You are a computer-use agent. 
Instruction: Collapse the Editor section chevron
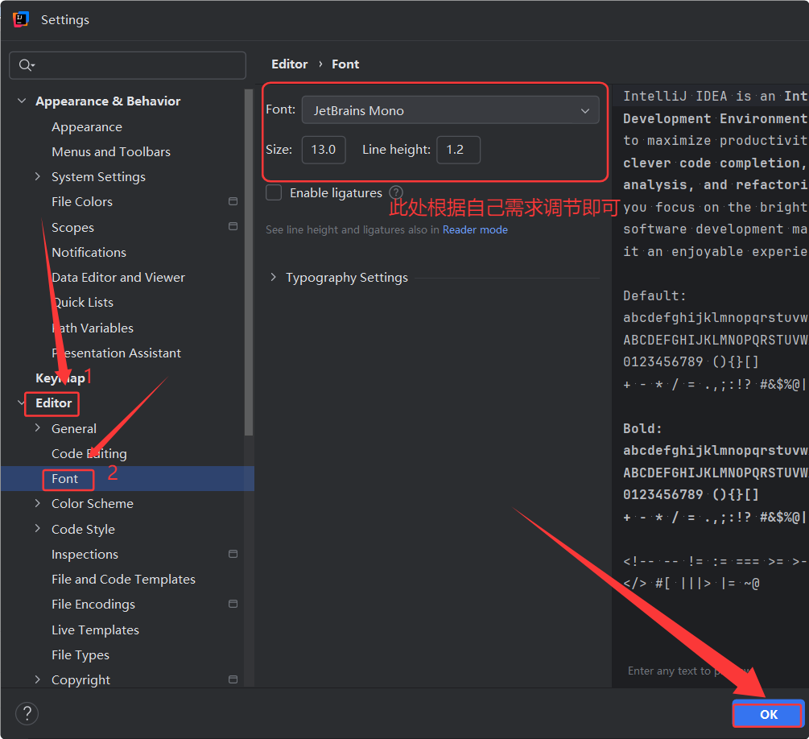tap(21, 403)
